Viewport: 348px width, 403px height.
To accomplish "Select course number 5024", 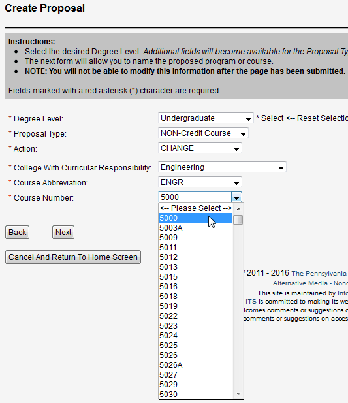I will click(196, 336).
